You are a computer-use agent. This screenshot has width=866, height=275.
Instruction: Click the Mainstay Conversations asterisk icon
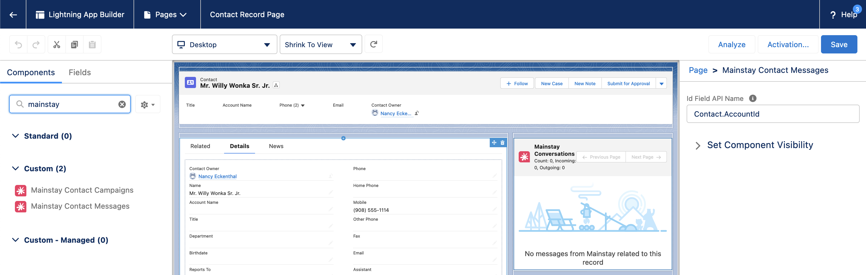pos(524,157)
